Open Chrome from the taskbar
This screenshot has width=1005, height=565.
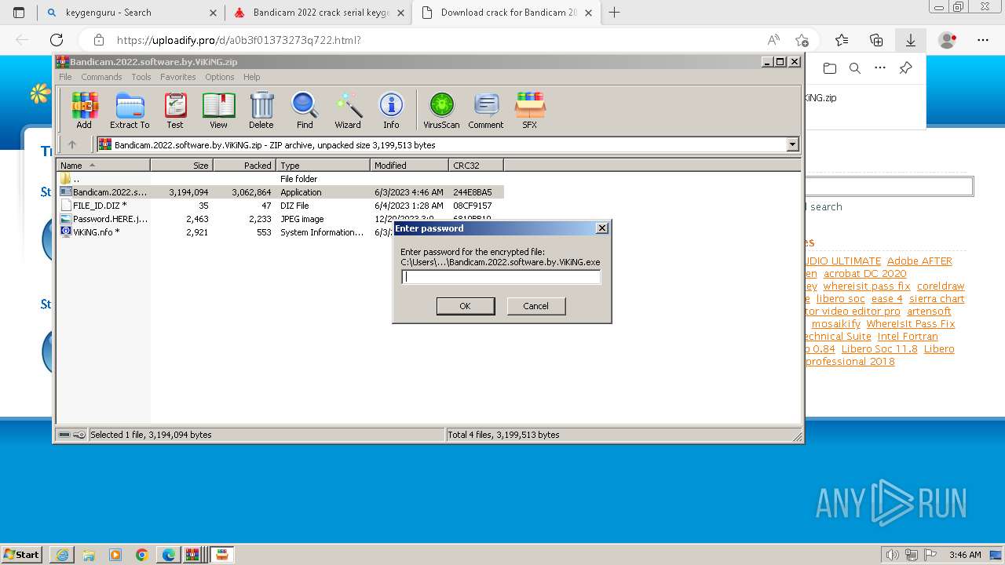point(142,555)
